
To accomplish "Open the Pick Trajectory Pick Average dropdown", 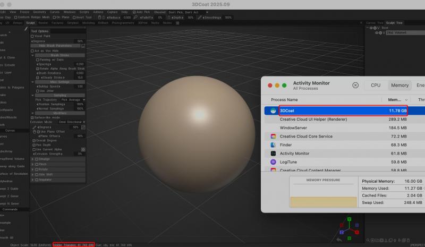I will tap(72, 100).
